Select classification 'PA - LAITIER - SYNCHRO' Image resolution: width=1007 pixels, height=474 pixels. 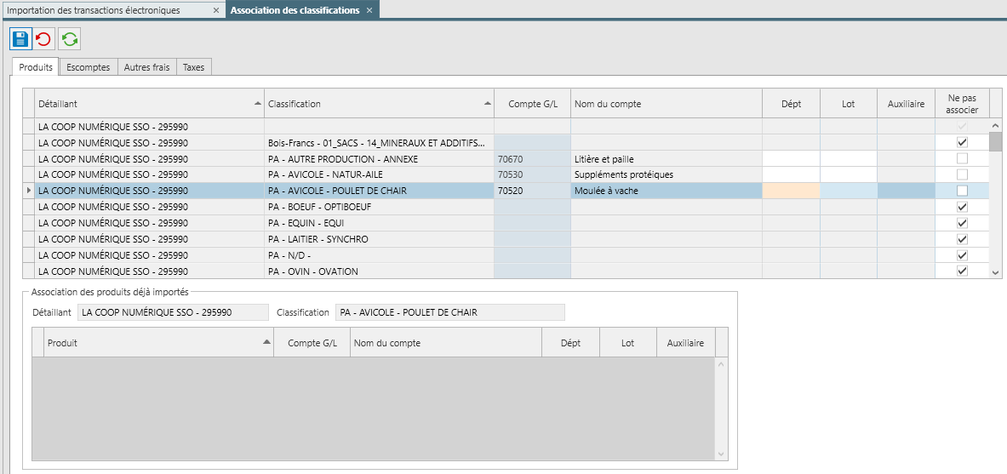tap(379, 239)
